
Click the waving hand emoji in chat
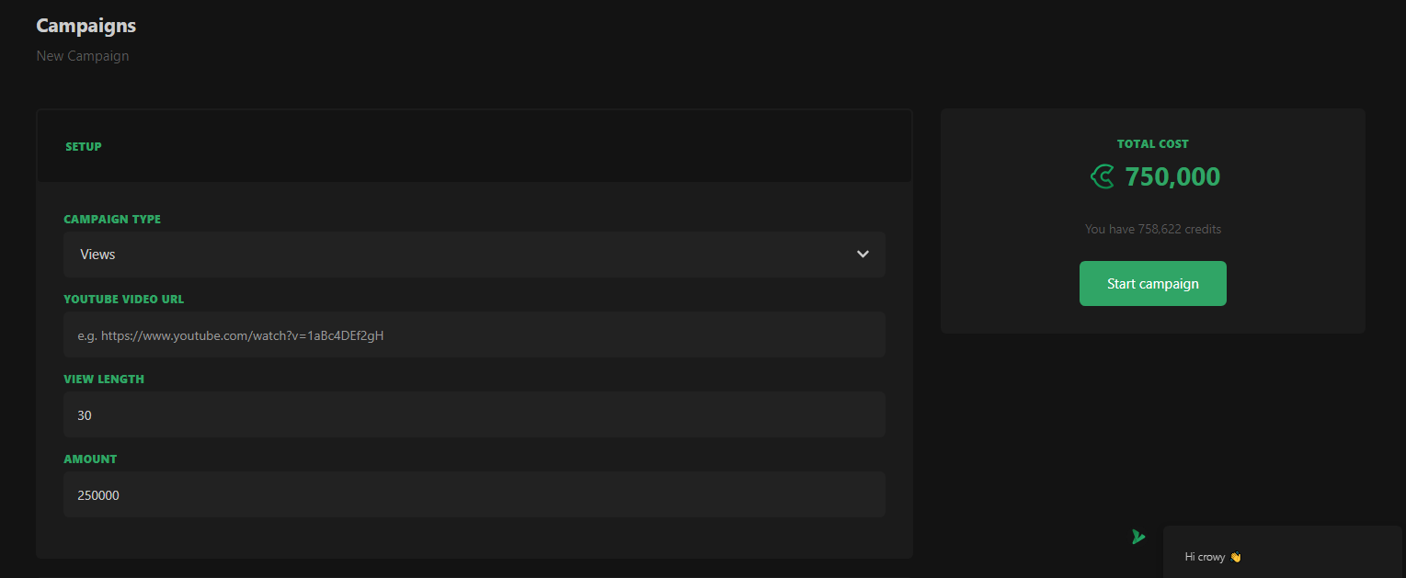[1235, 557]
